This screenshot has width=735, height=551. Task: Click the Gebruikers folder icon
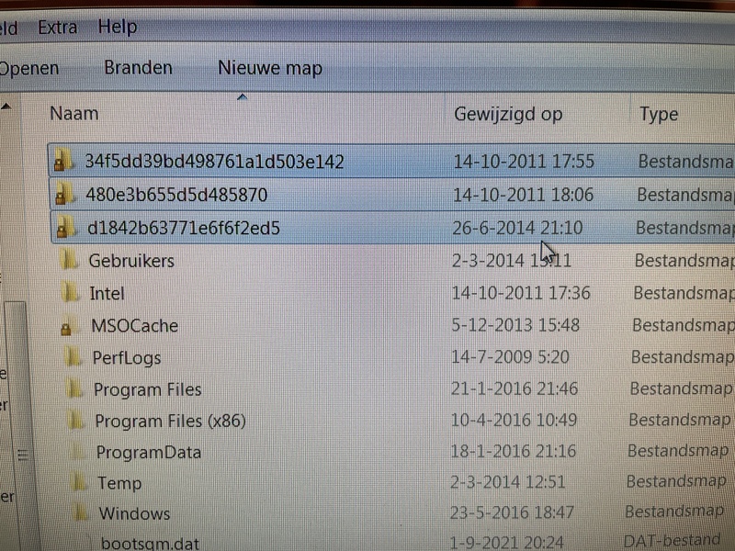[69, 260]
